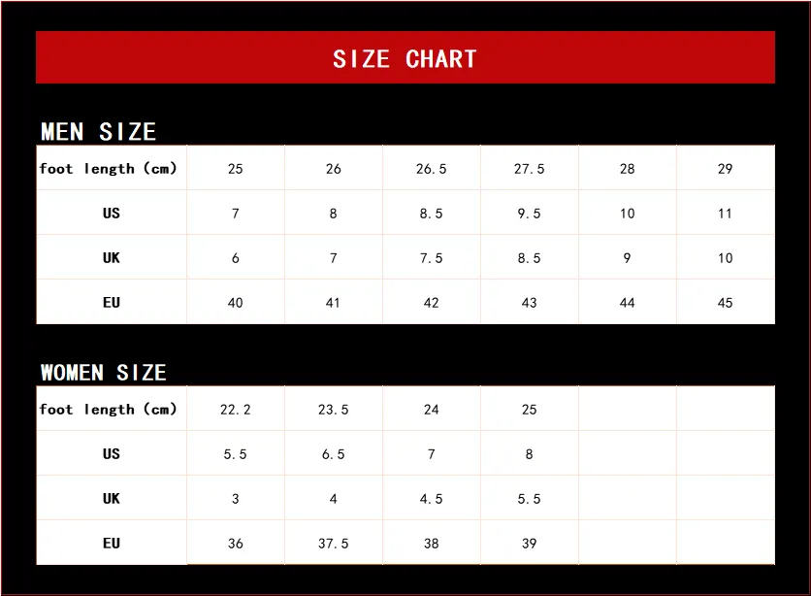Select the men's foot length (cm) row label
This screenshot has height=596, width=811.
point(109,169)
